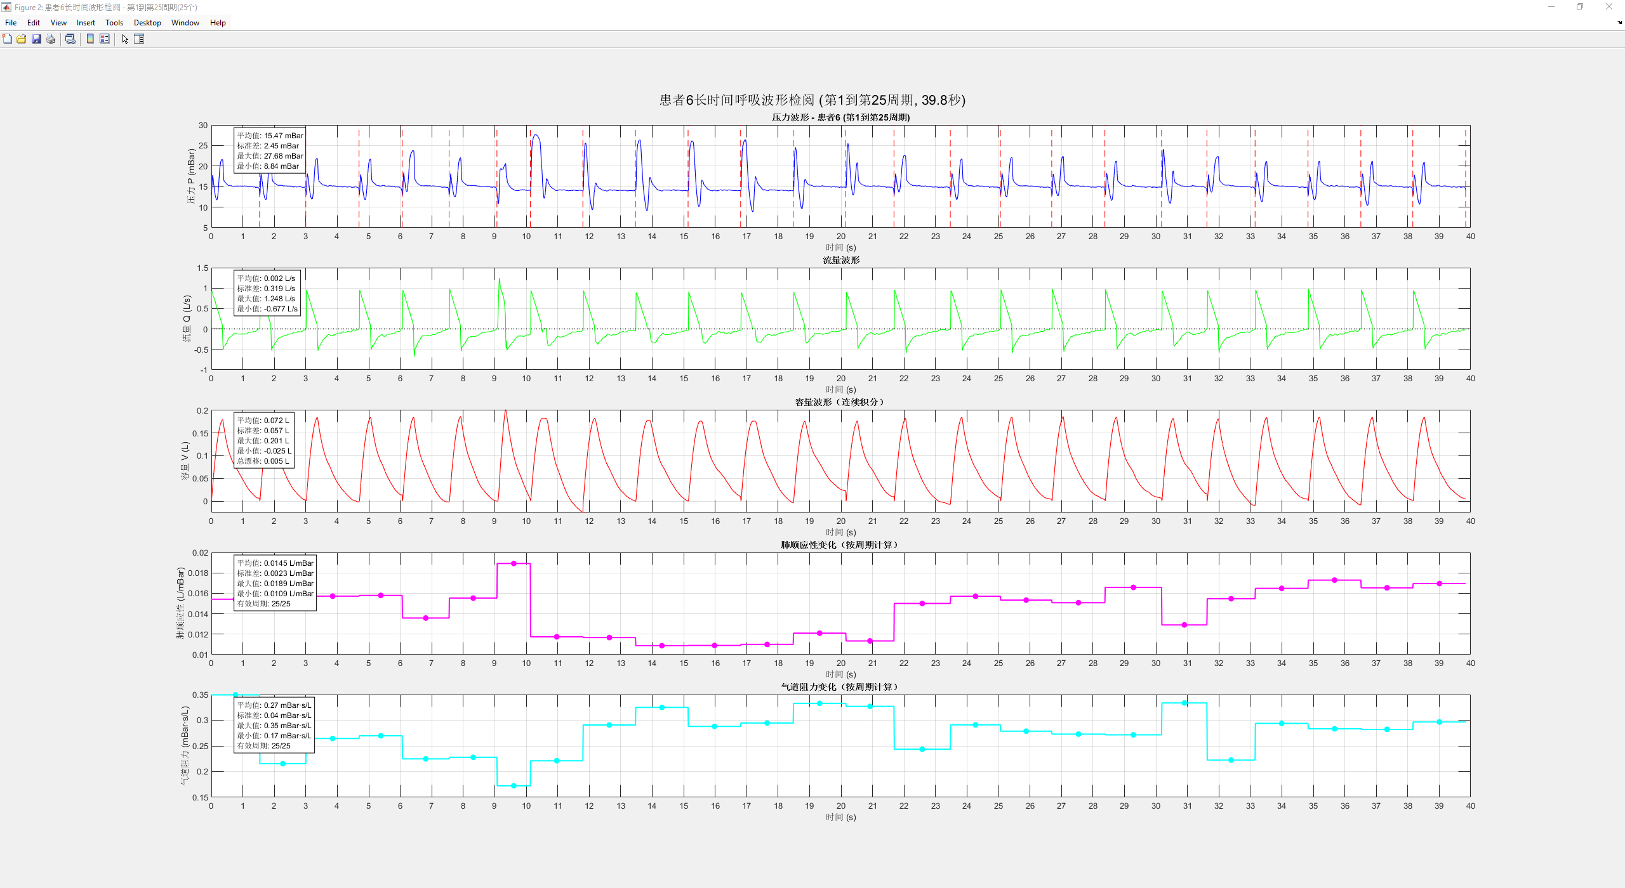Click the pressure waveform subplot title
The width and height of the screenshot is (1625, 888).
pos(840,117)
